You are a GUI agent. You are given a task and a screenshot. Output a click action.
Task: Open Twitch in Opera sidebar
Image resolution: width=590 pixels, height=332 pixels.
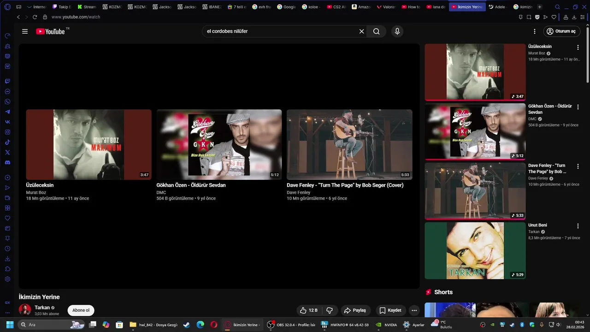point(7,81)
